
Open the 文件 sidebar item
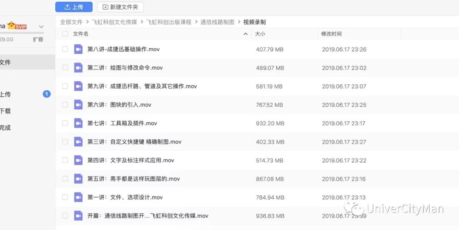coord(28,62)
